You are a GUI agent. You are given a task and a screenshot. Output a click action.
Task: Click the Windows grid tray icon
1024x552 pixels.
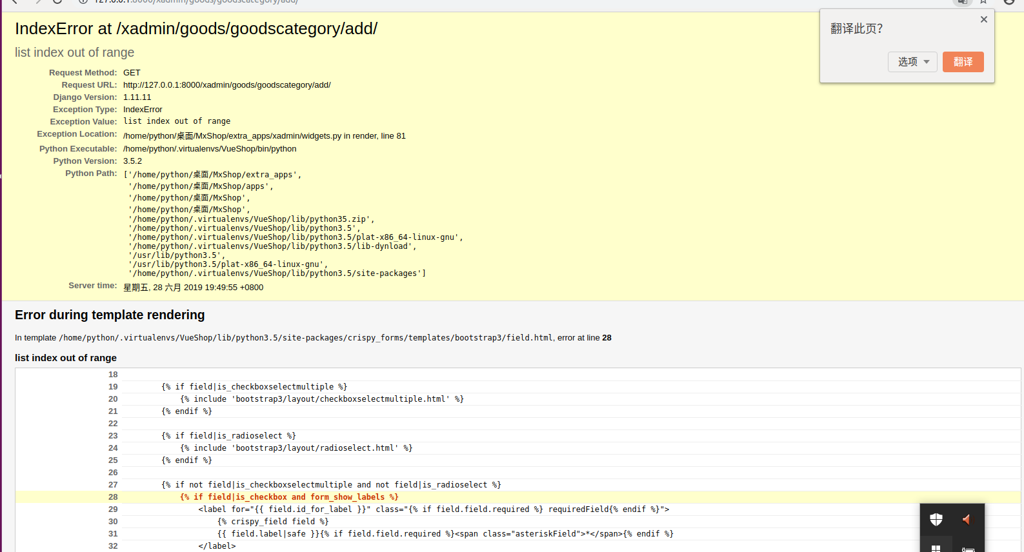[x=936, y=548]
